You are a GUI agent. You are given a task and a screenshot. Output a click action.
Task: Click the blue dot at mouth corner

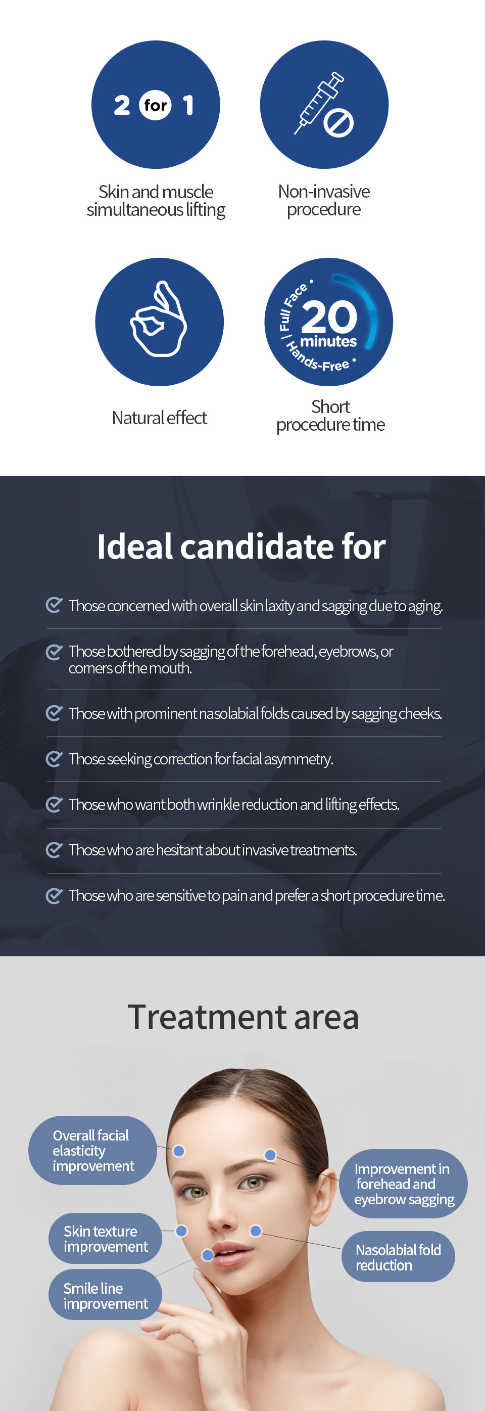(x=208, y=1255)
